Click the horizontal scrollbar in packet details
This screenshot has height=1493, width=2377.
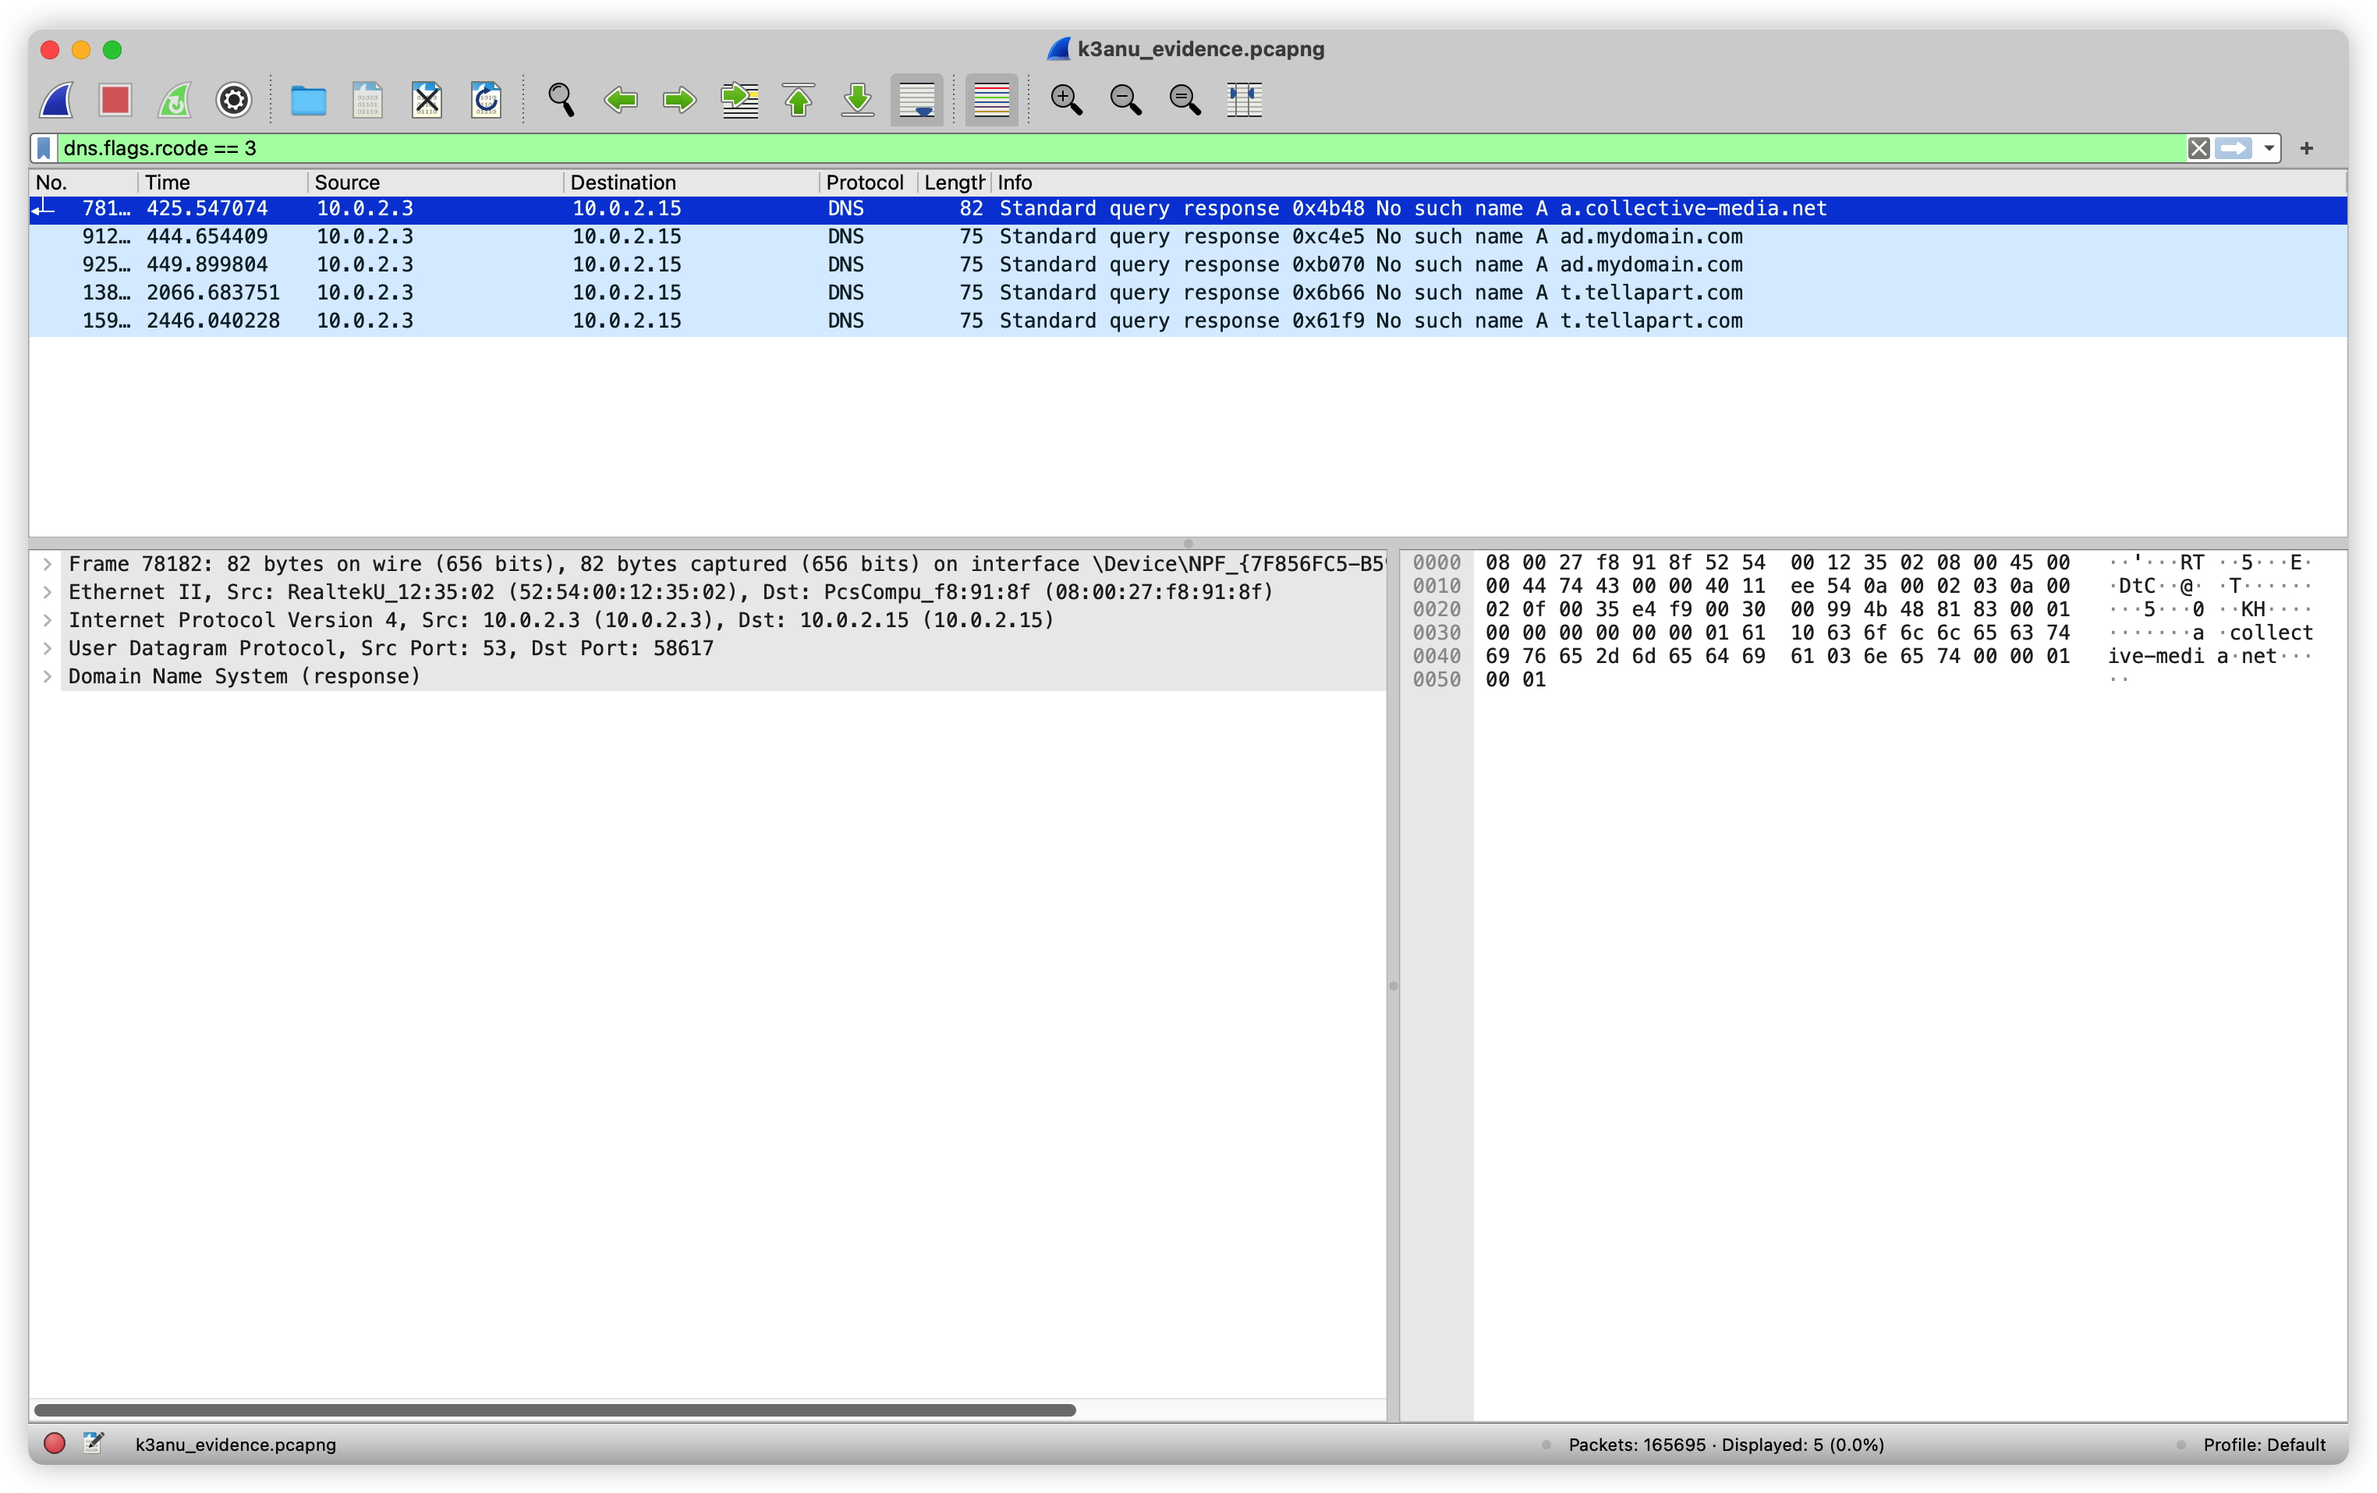point(554,1410)
